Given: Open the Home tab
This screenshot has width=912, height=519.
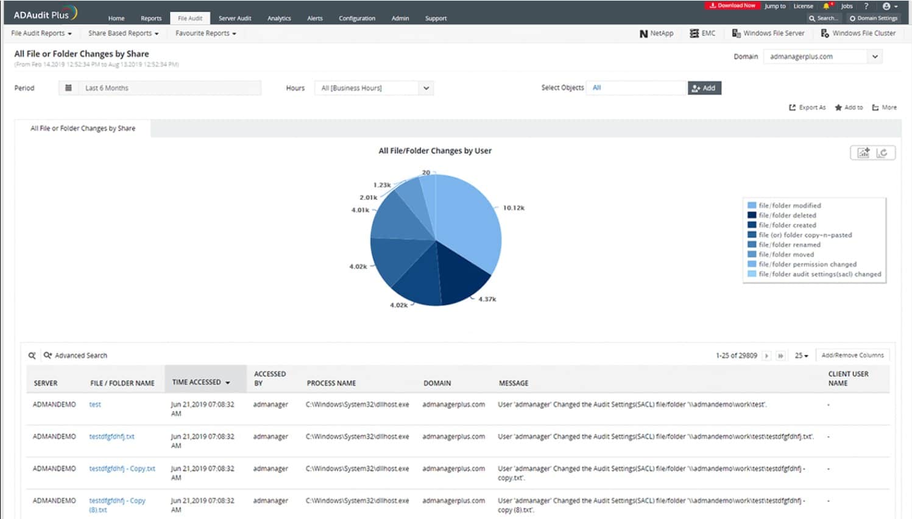Looking at the screenshot, I should pos(116,18).
